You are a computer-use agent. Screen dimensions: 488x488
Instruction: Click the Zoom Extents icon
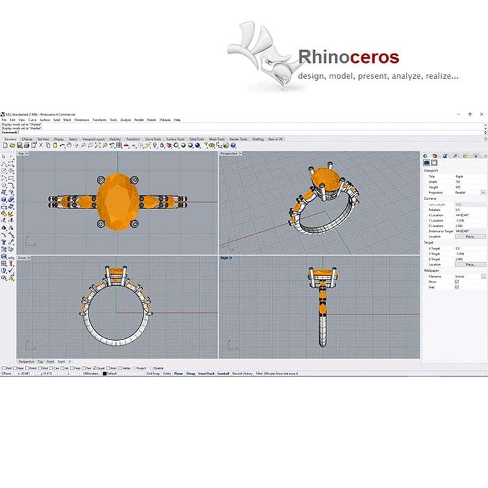[x=98, y=145]
